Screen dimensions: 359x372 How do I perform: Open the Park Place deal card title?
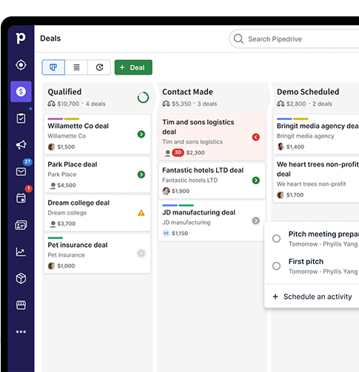(73, 164)
